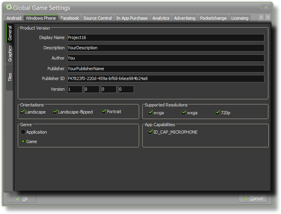Disable the Landscape-flipped orientation
This screenshot has height=214, width=281.
[55, 112]
